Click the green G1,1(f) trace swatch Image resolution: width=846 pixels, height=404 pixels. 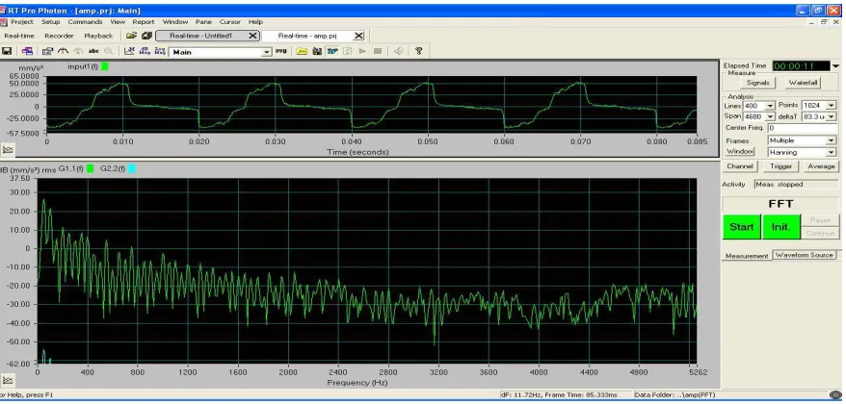91,168
